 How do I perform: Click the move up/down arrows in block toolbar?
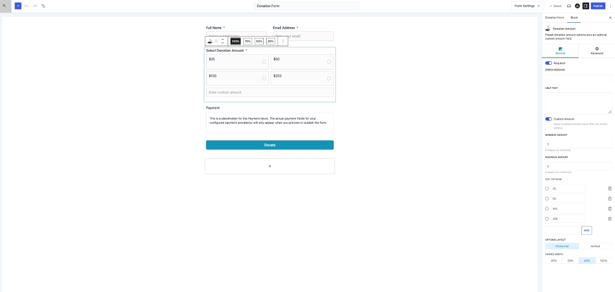(223, 41)
